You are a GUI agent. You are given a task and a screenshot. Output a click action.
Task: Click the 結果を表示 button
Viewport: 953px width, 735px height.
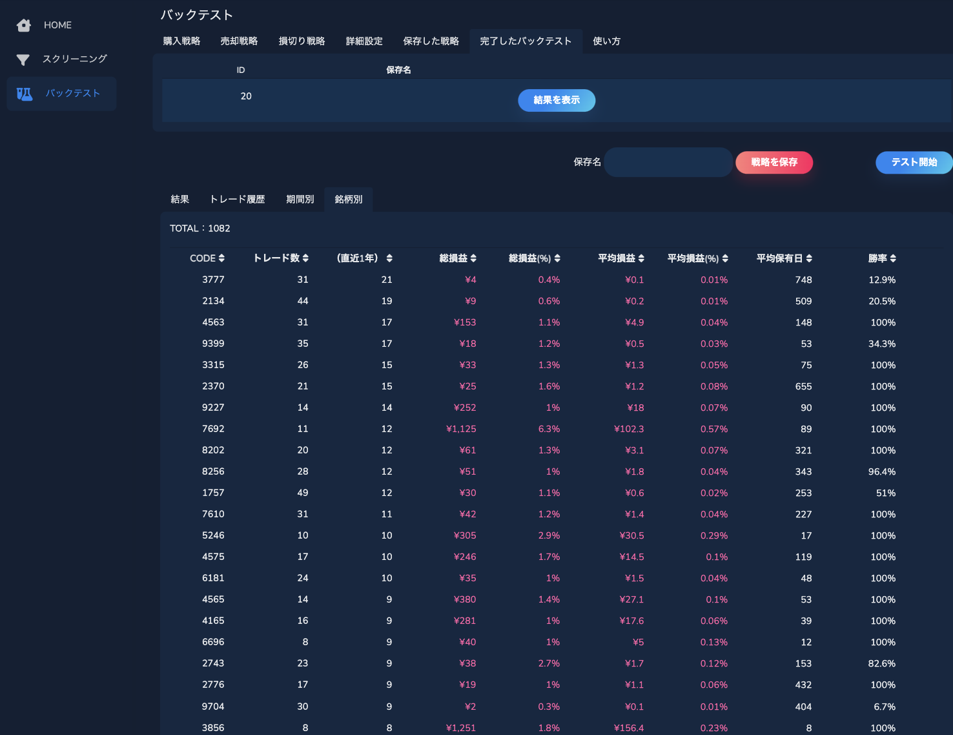(x=557, y=100)
